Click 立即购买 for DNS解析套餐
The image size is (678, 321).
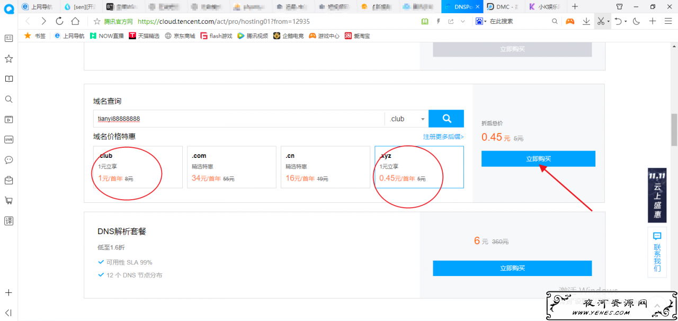(x=512, y=268)
